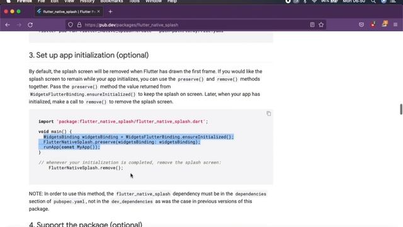Click the inline code 'remove()' before 'methods'

pos(227,79)
